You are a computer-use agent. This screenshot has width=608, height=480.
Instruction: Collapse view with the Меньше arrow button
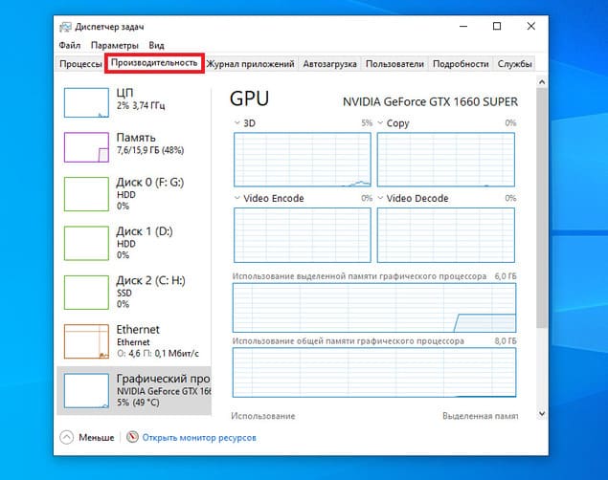(67, 437)
